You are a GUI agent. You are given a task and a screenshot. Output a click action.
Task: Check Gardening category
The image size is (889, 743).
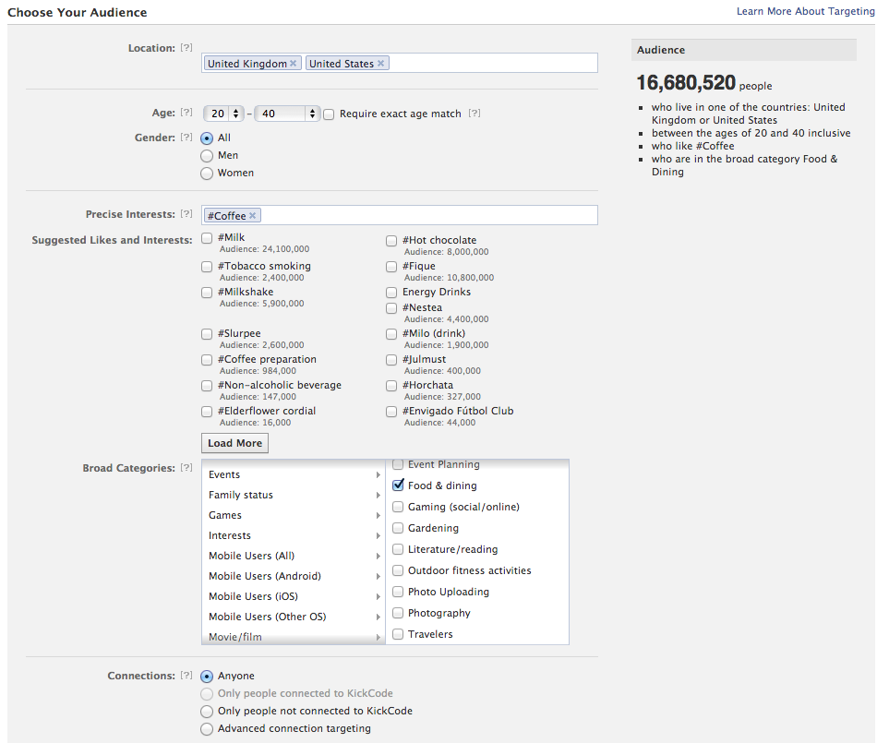tap(398, 528)
